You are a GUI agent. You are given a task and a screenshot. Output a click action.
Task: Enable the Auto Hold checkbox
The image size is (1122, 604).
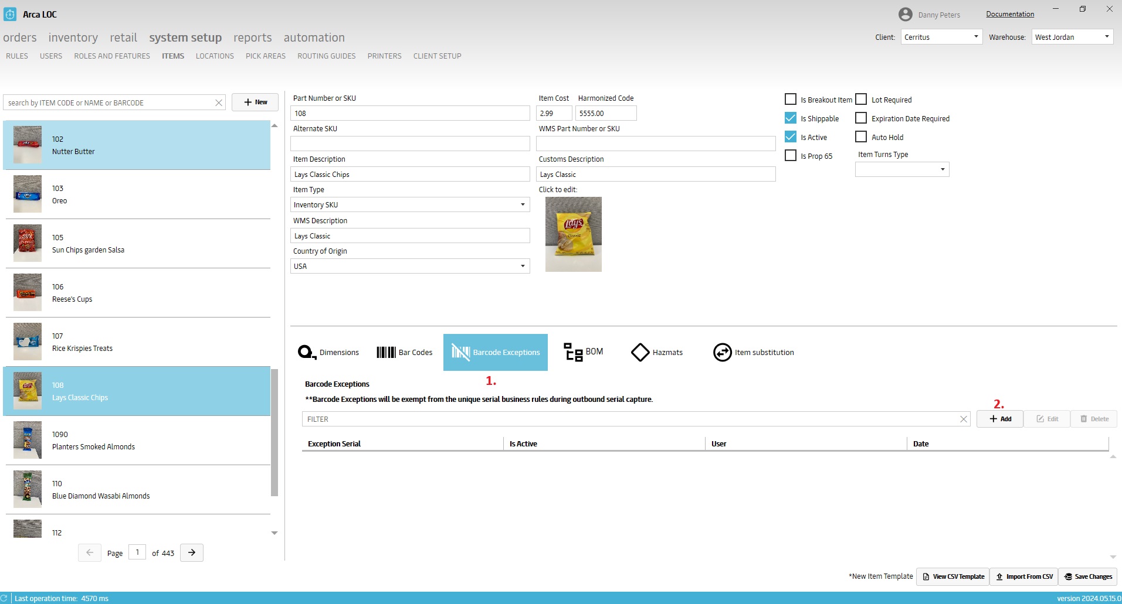861,137
